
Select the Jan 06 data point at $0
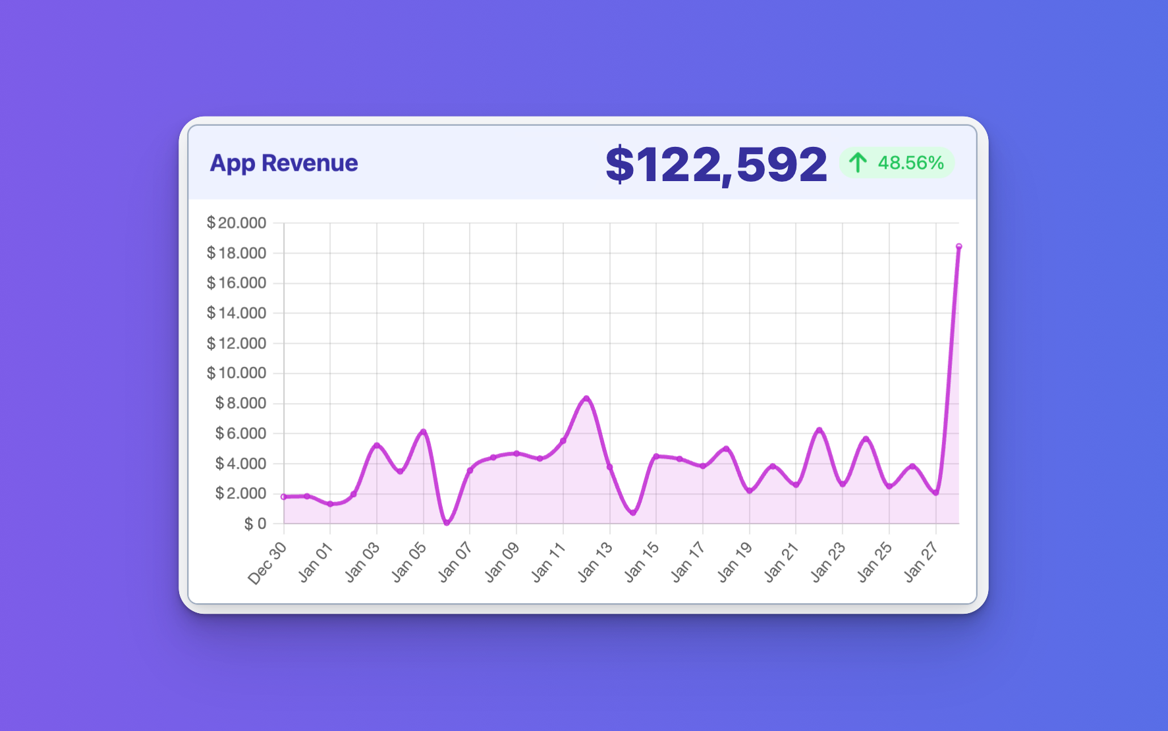pyautogui.click(x=447, y=522)
